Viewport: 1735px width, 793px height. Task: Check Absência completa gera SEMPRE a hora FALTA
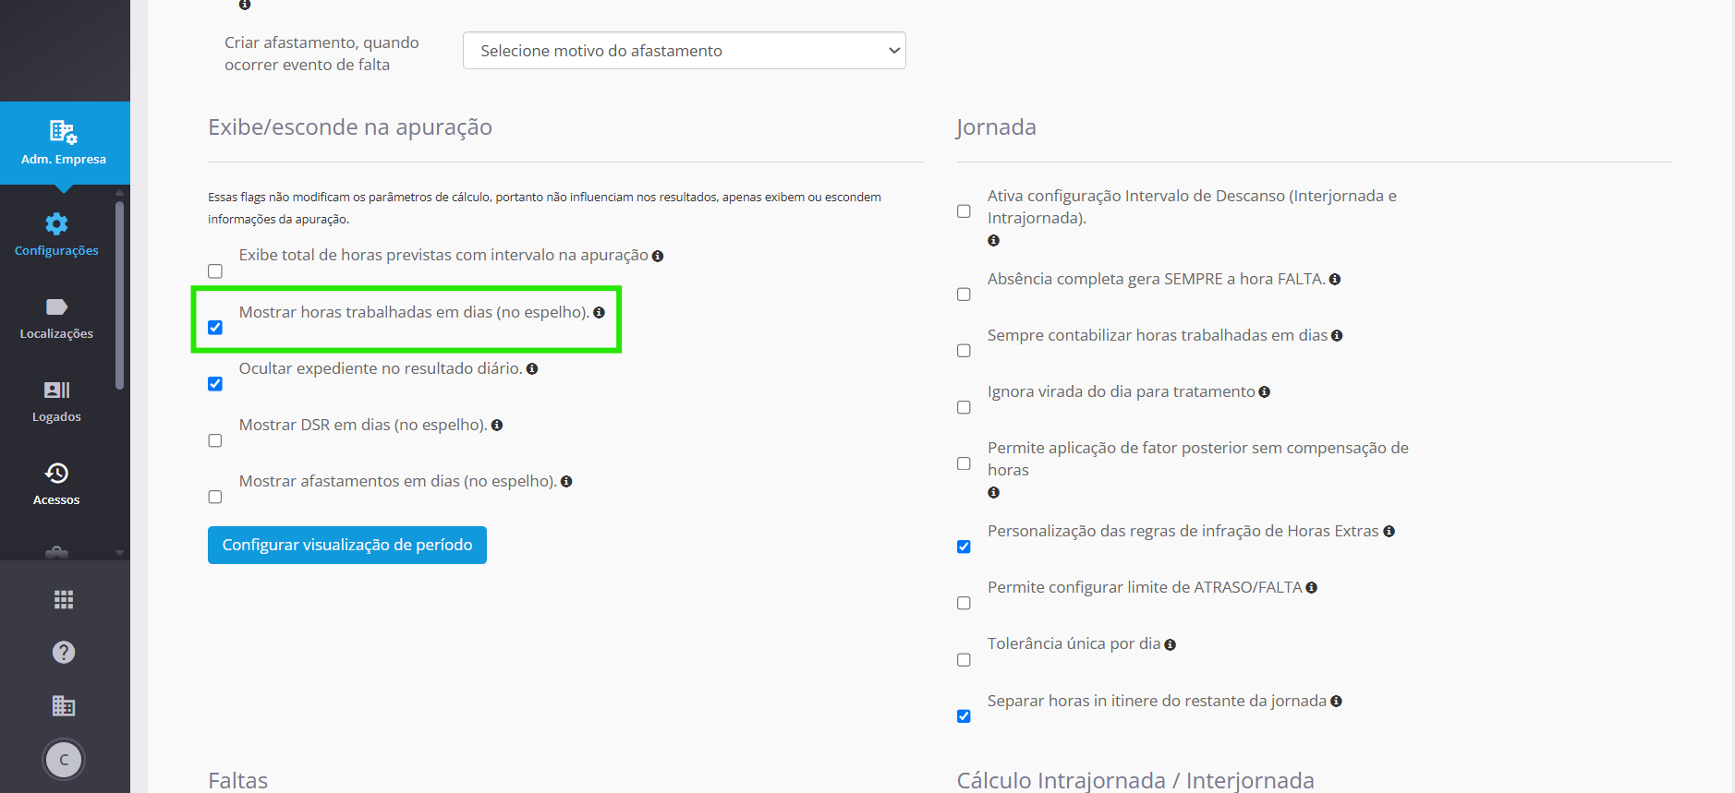point(964,294)
